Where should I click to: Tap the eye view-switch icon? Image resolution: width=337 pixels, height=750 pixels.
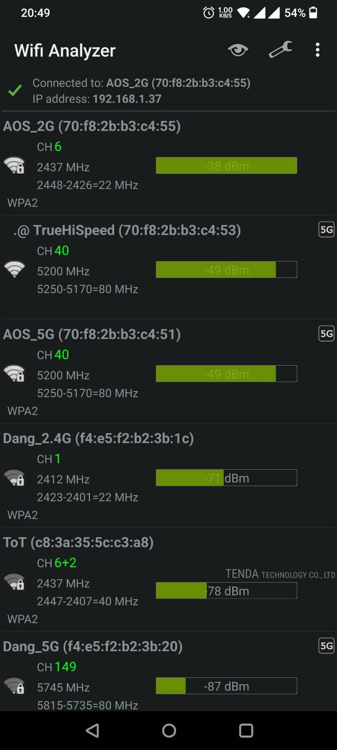click(238, 50)
